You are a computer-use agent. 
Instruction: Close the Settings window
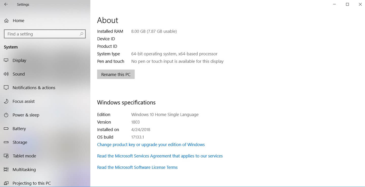click(x=360, y=4)
